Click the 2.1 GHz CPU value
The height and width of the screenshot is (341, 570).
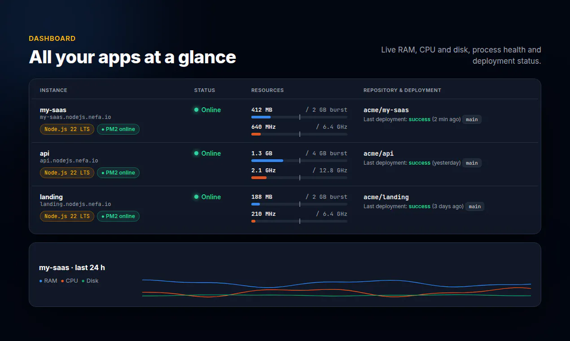point(263,170)
